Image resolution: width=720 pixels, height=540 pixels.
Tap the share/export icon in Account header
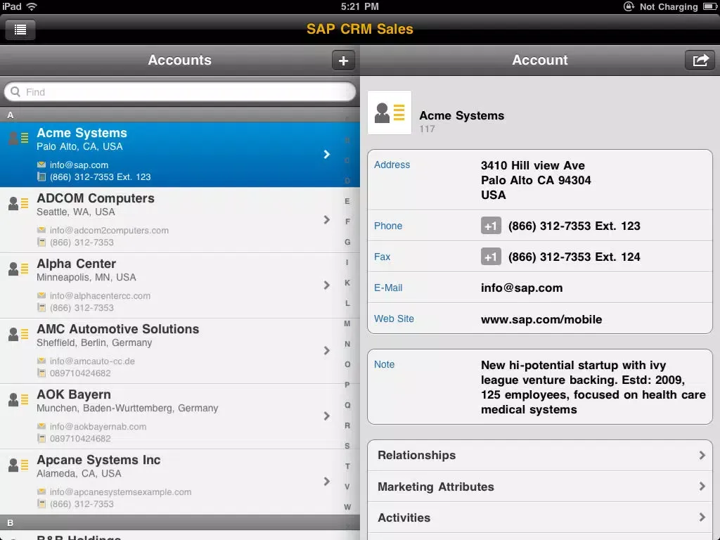coord(700,60)
